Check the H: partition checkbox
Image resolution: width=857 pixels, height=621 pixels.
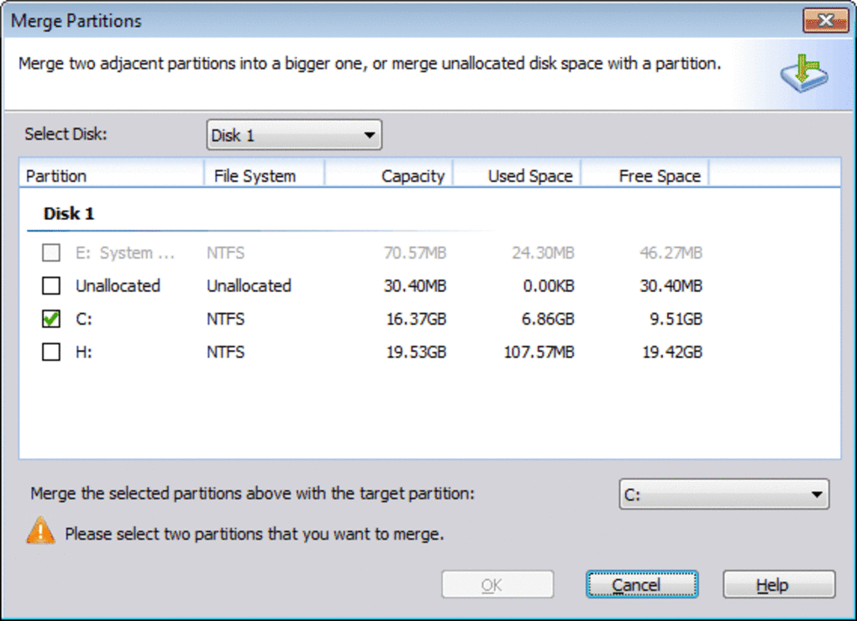(51, 352)
